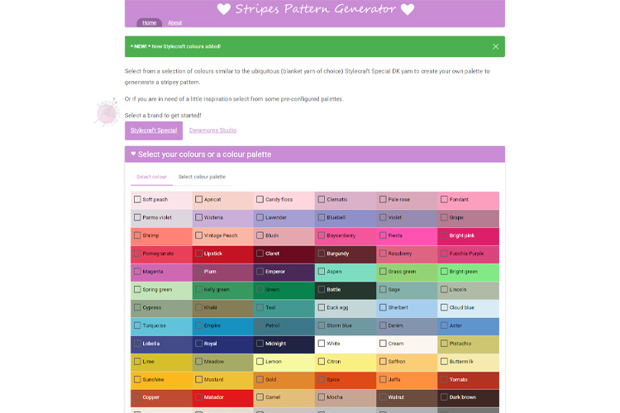Click the heart icon beside Select your colours
Screen dimensions: 620x413
133,154
